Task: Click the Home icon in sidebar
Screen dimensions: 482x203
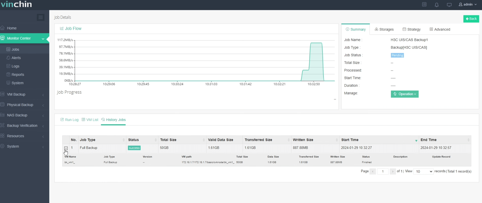Action: click(x=3, y=28)
